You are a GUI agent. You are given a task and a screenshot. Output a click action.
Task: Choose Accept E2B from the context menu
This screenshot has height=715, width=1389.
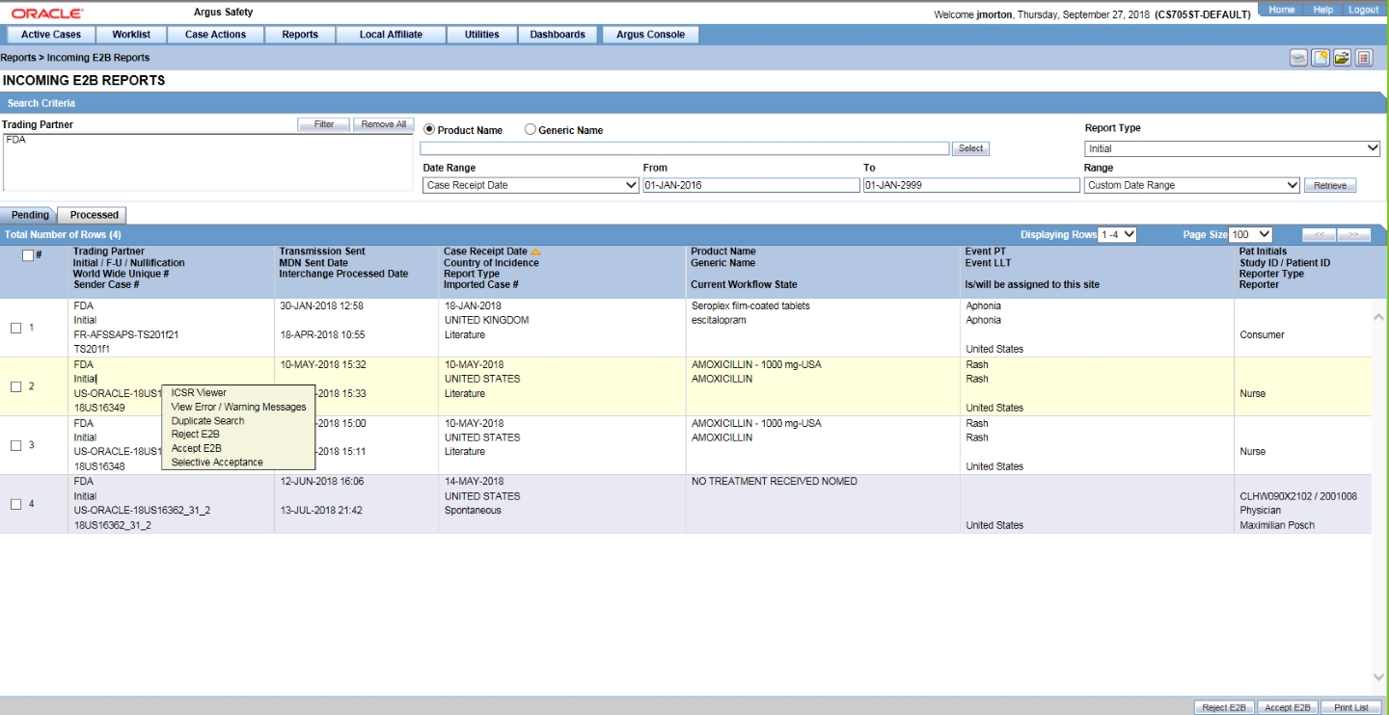pyautogui.click(x=196, y=448)
